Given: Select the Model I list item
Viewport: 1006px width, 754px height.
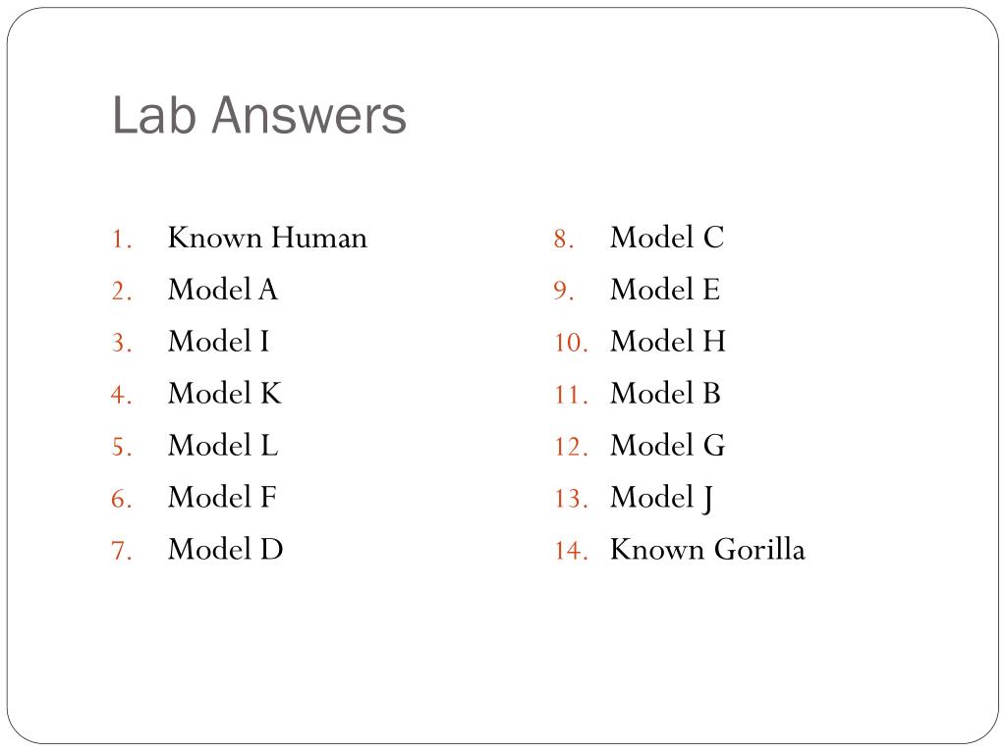Looking at the screenshot, I should click(219, 342).
